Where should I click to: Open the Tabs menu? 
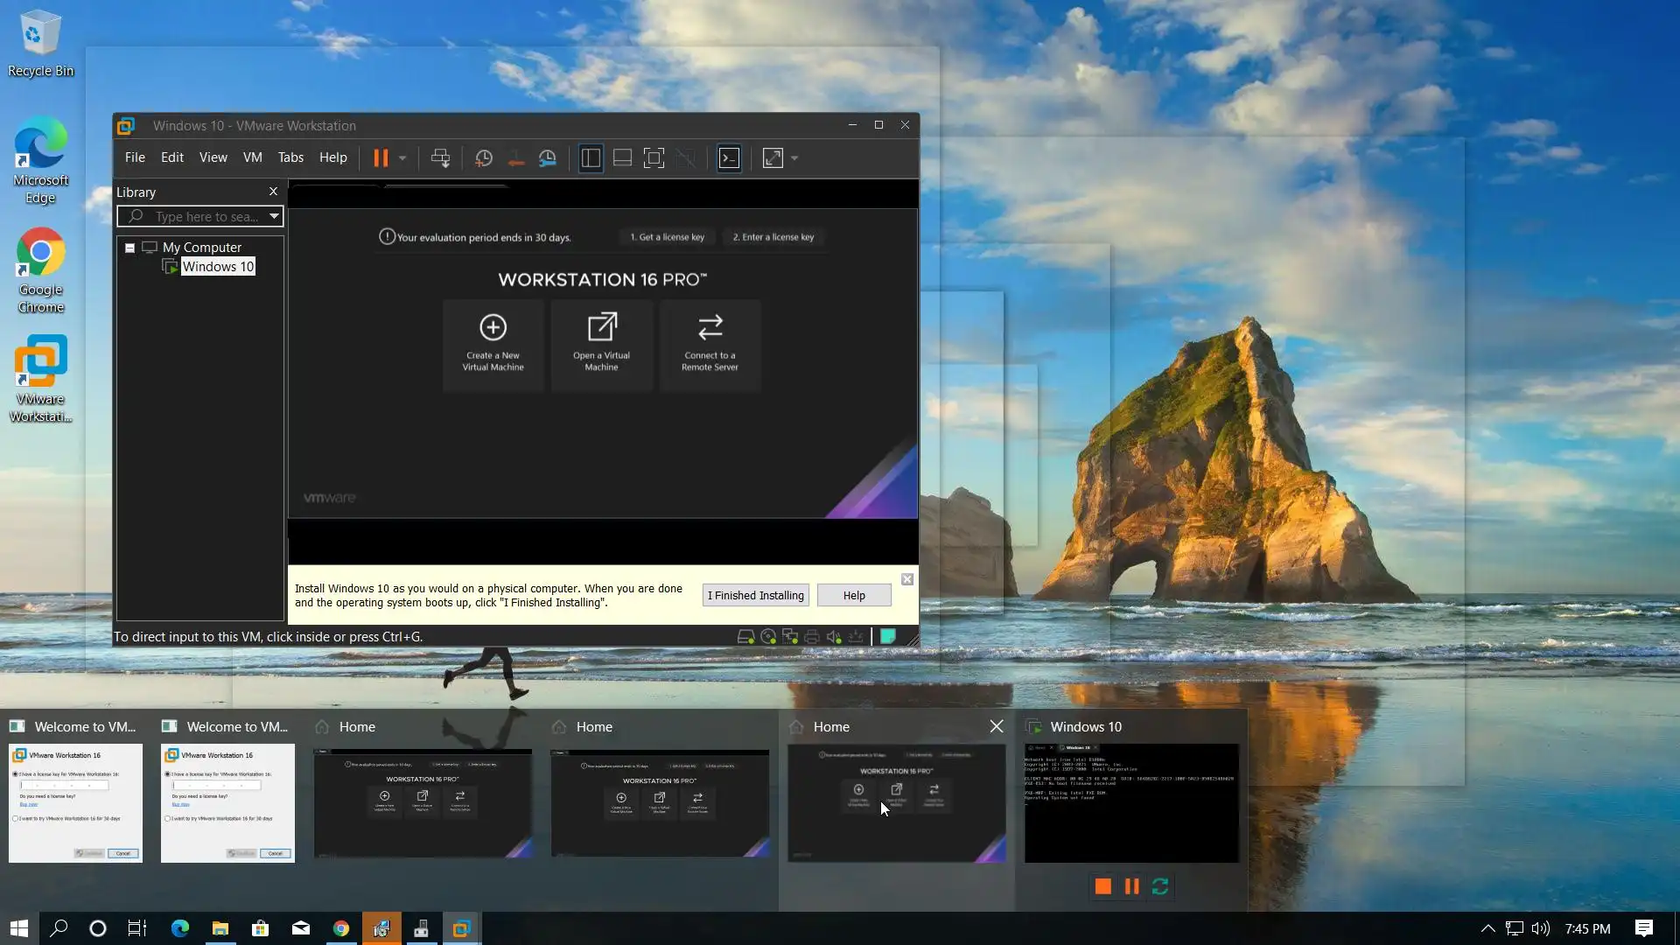[290, 157]
